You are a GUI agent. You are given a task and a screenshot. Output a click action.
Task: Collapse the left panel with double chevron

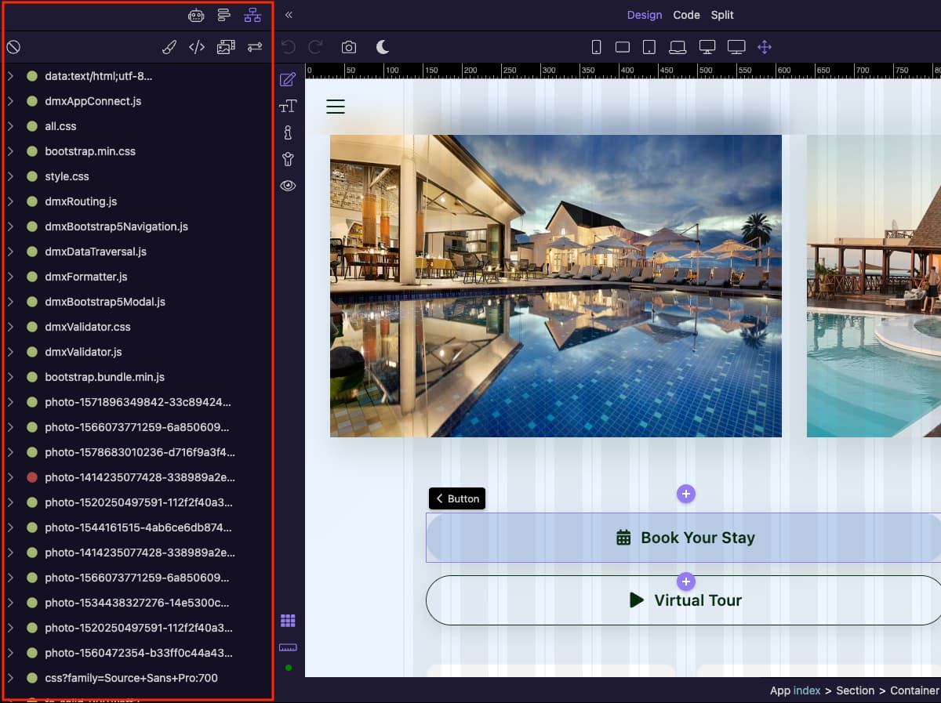[x=289, y=15]
